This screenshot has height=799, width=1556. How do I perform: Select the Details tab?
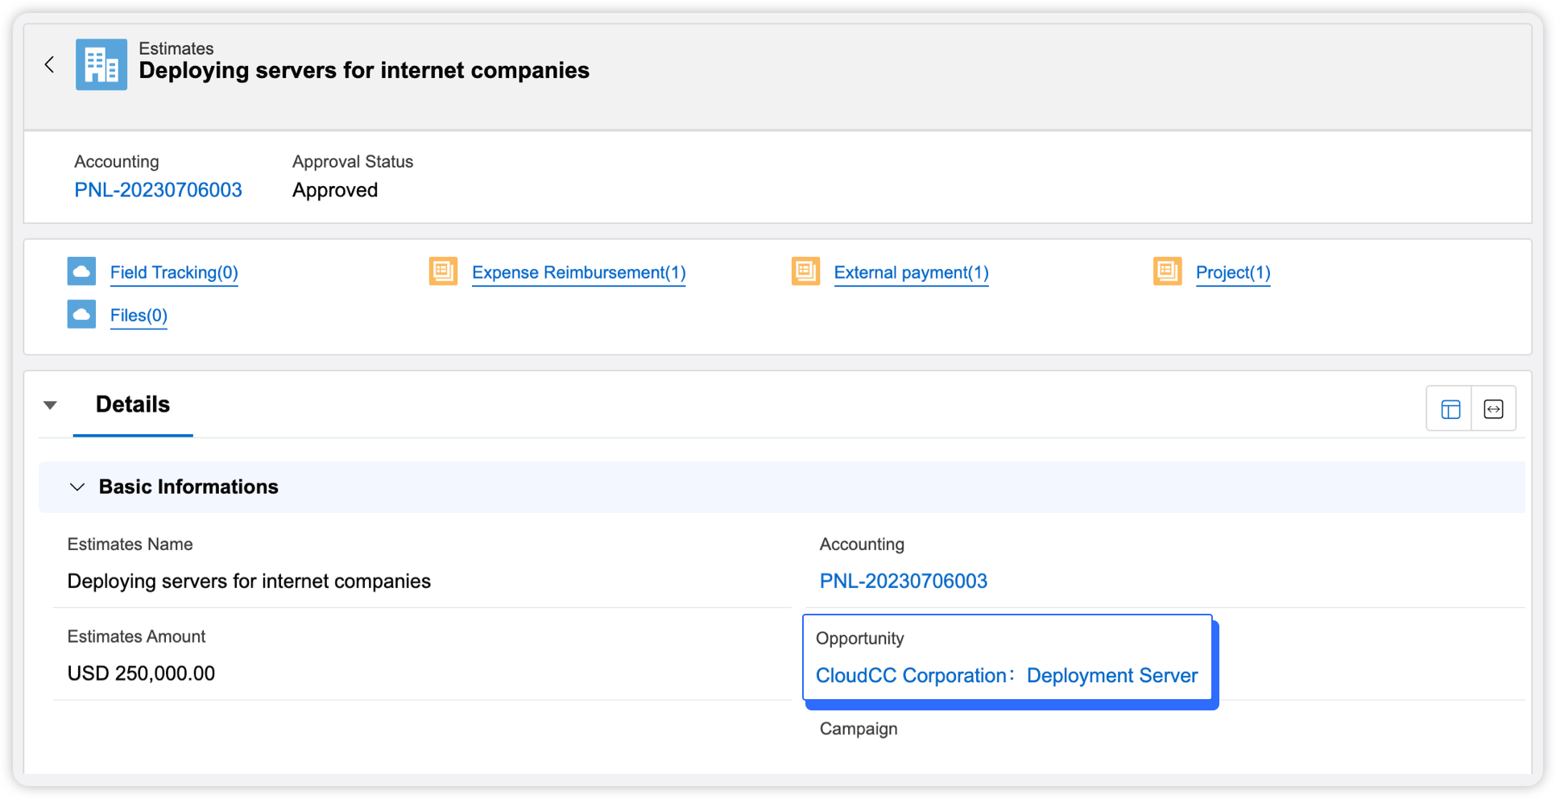[133, 404]
